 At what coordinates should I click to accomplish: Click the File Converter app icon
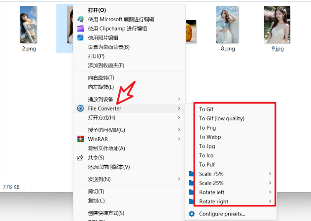tap(80, 109)
